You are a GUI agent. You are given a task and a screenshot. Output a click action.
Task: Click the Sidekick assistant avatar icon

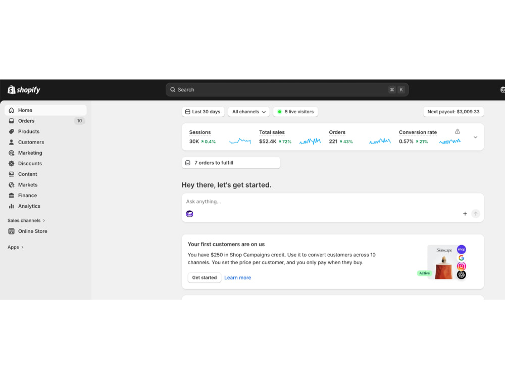coord(190,214)
